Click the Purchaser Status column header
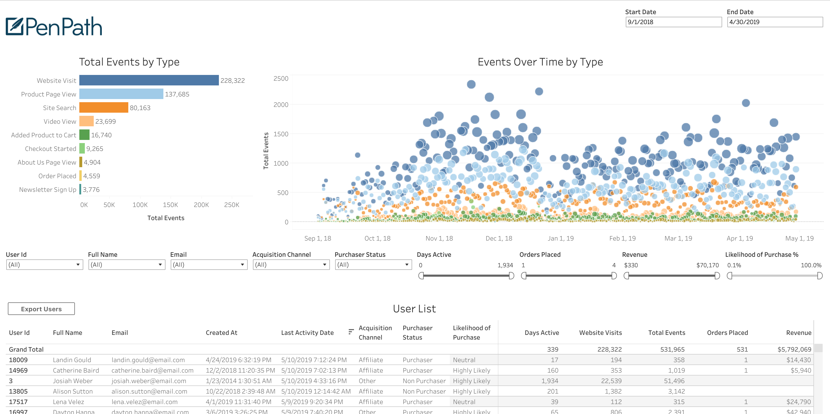830x414 pixels. pos(417,333)
